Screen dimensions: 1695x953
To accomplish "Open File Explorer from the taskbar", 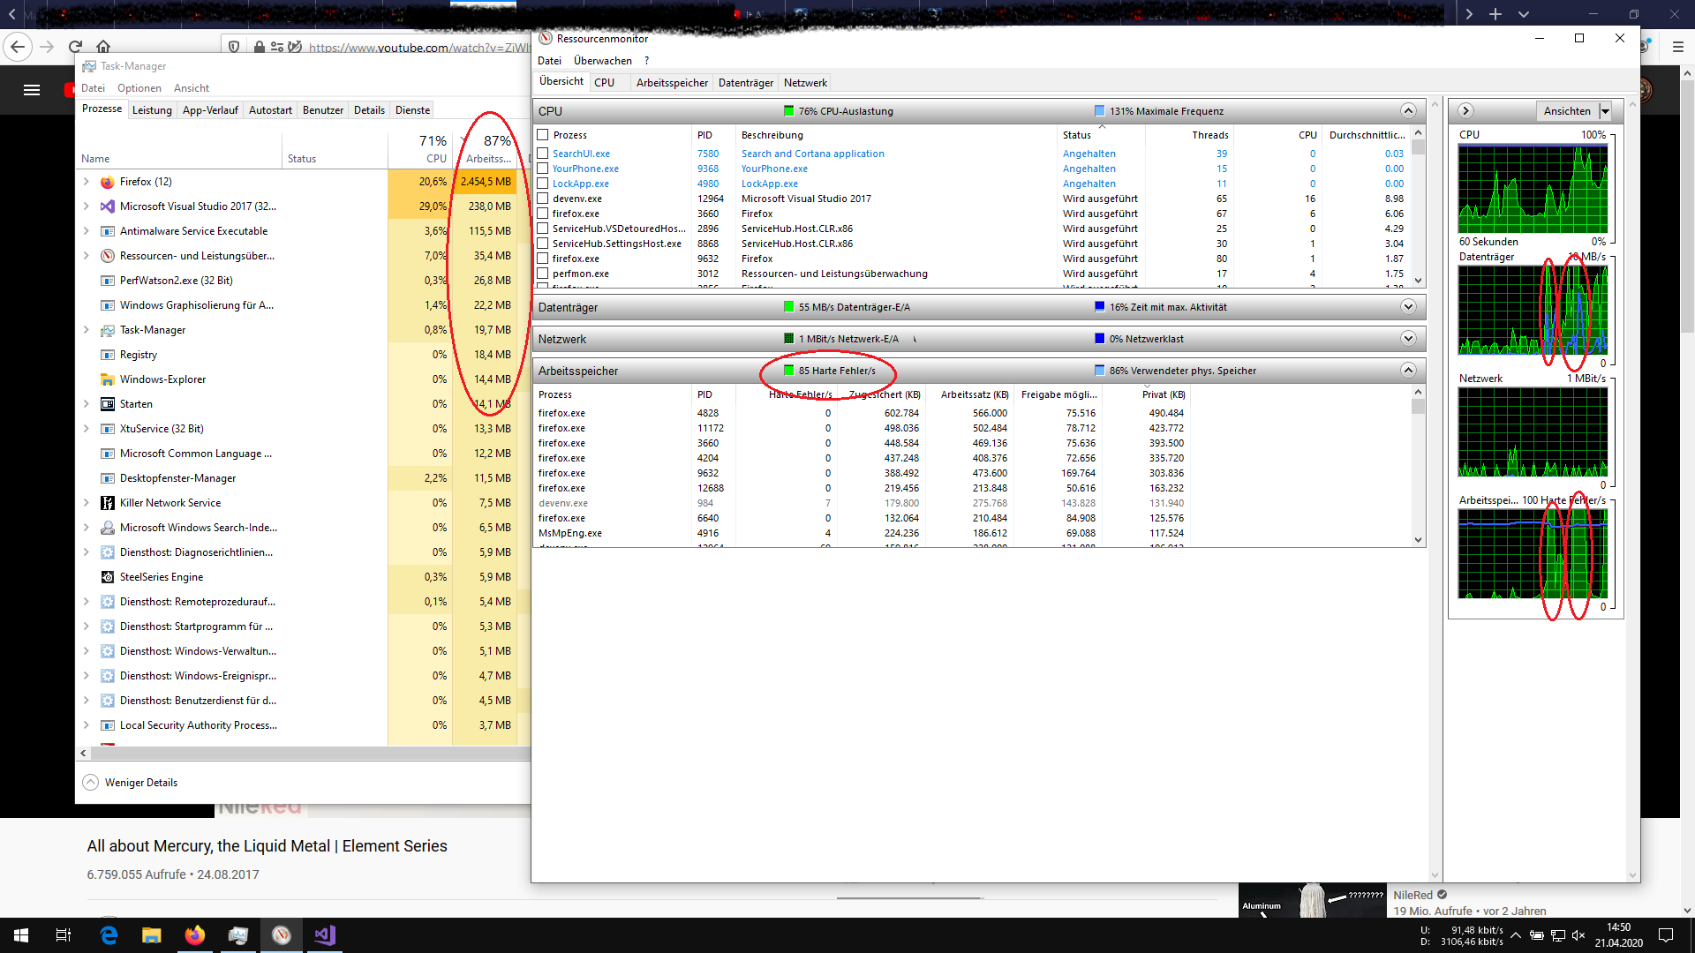I will pos(152,935).
